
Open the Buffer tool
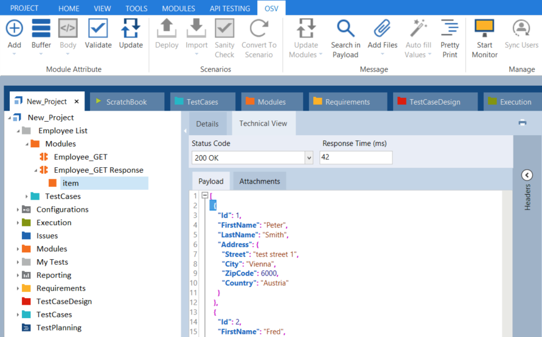click(x=41, y=29)
